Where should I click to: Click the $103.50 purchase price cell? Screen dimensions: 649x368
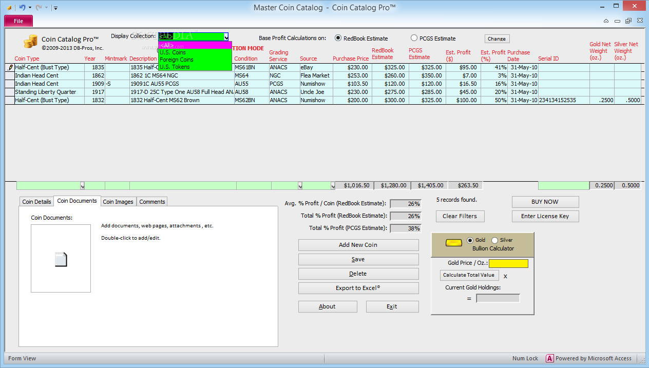(x=352, y=84)
